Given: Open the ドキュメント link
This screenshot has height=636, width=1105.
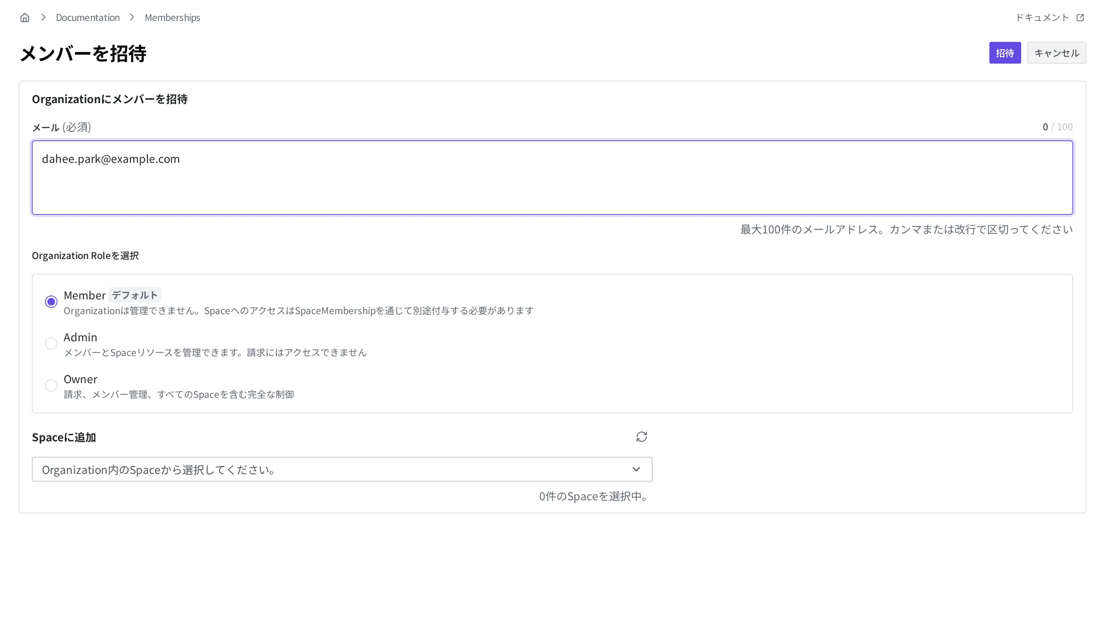Looking at the screenshot, I should [1042, 17].
